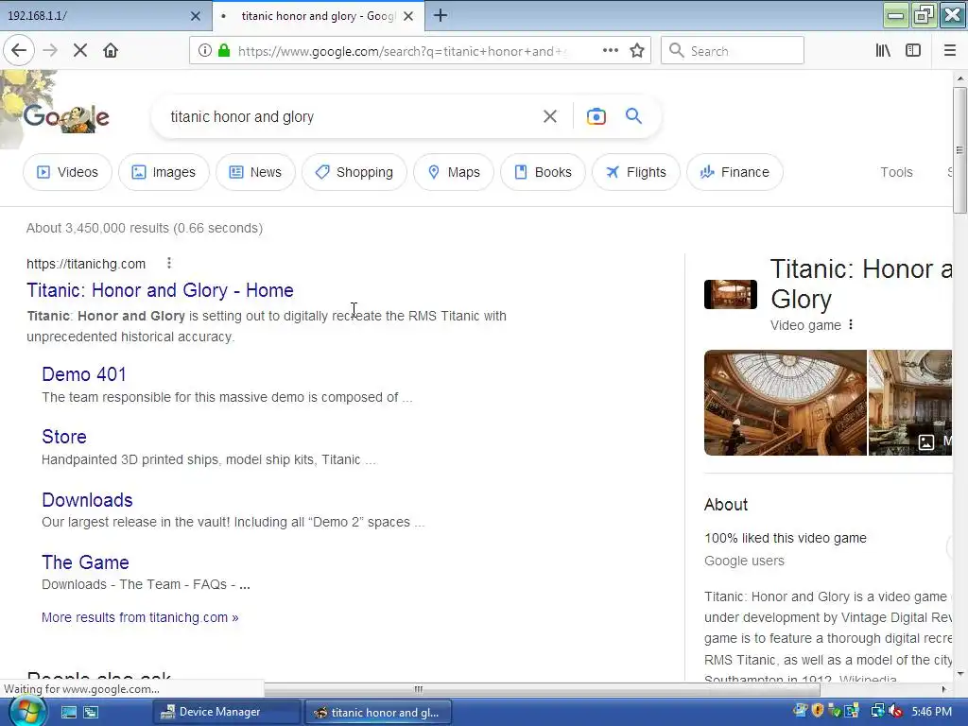Close the 192.168.1.1 tab
Screen dimensions: 968x726
pyautogui.click(x=196, y=16)
